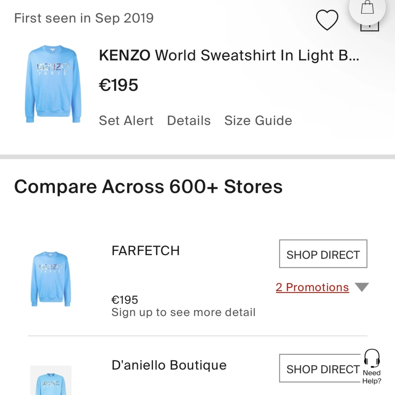
Task: Open the Details option
Action: (189, 120)
